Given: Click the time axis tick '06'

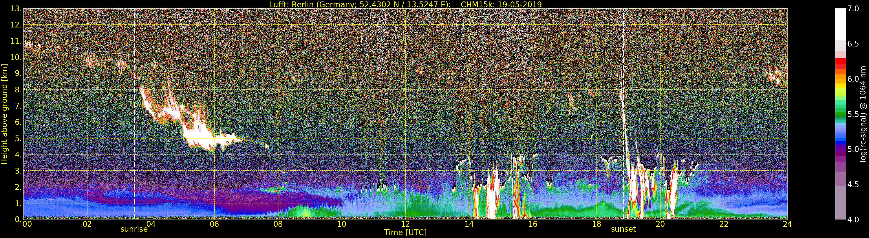Looking at the screenshot, I should click(x=214, y=224).
